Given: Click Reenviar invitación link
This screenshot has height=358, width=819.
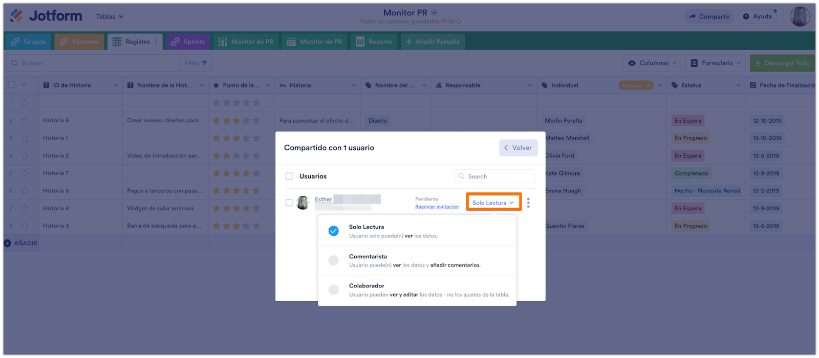Looking at the screenshot, I should point(437,207).
